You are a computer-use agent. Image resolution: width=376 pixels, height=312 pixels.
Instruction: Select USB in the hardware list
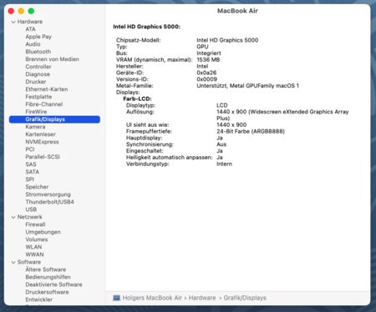click(x=31, y=209)
